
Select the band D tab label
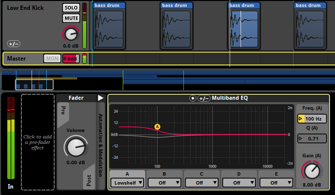coord(239,174)
